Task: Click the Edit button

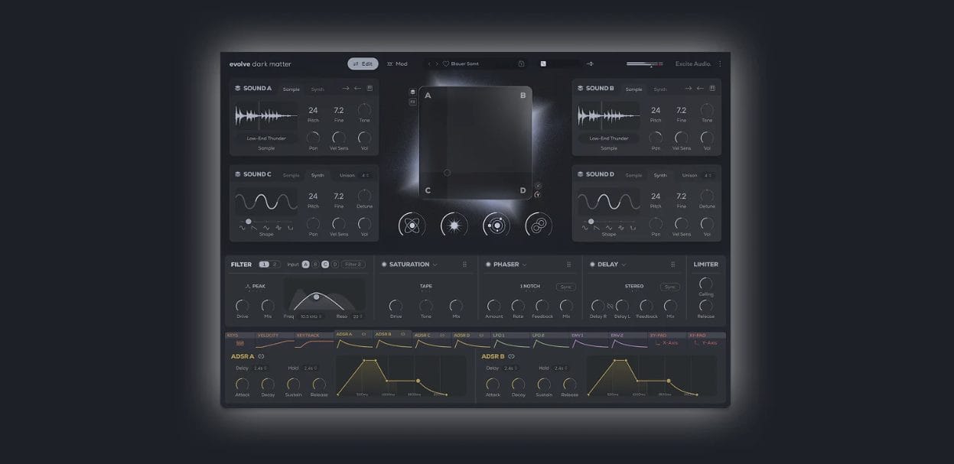Action: (363, 64)
